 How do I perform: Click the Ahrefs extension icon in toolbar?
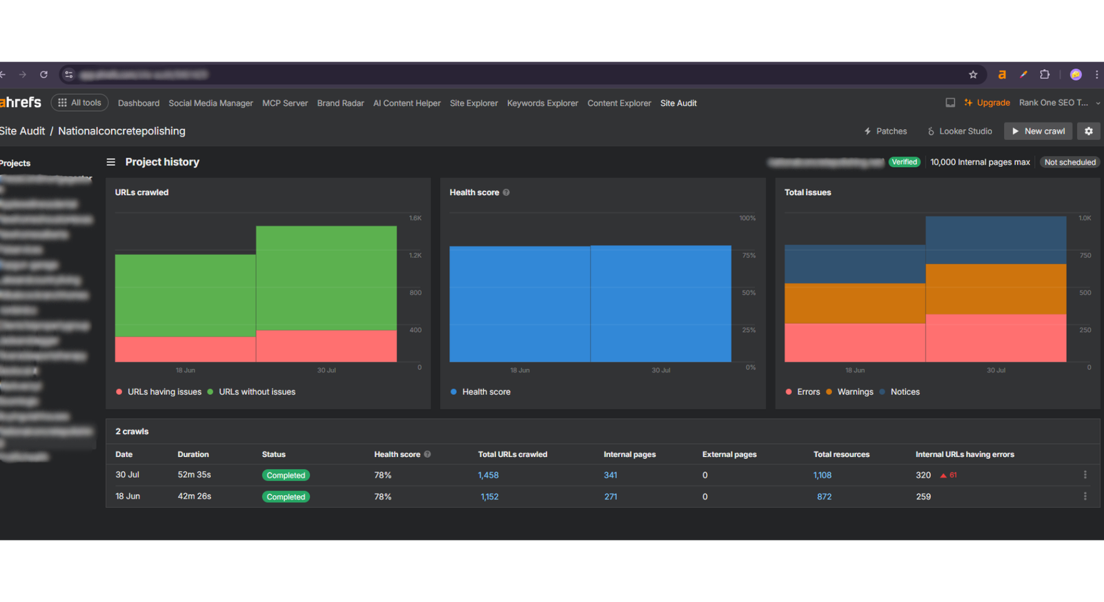pos(1002,74)
